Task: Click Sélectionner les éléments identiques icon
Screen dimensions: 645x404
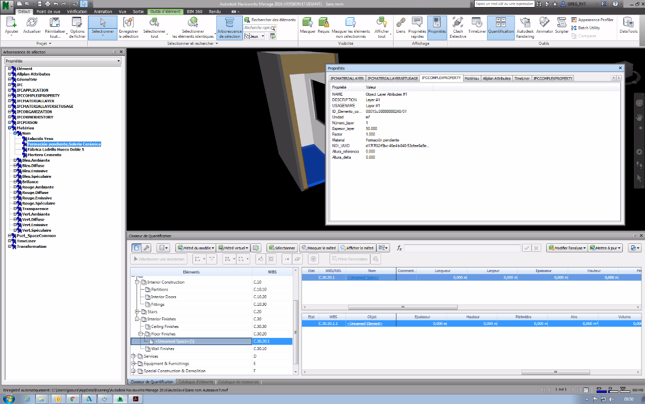Action: (x=193, y=22)
